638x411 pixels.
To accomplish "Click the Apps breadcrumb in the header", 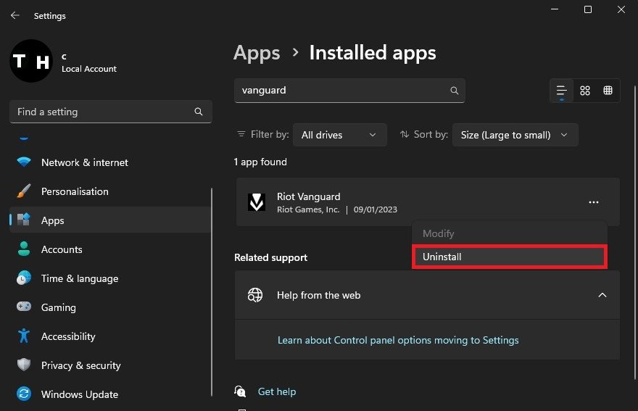I will pyautogui.click(x=257, y=53).
